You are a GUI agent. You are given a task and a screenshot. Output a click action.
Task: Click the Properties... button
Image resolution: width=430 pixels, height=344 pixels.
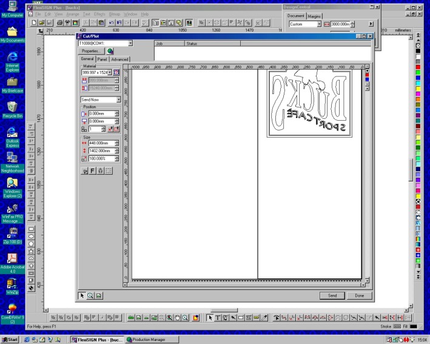[x=92, y=51]
